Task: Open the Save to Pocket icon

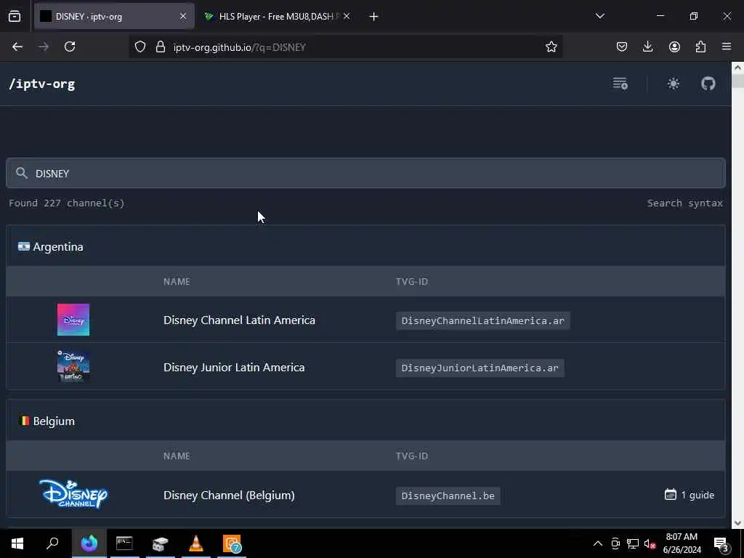Action: pos(622,46)
